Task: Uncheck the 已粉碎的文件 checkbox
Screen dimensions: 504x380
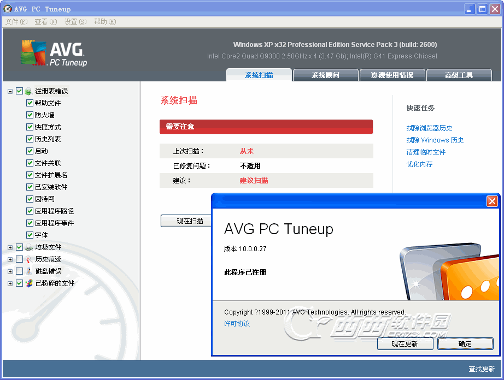Action: click(19, 283)
